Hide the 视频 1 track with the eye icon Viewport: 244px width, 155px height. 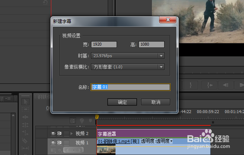53,142
